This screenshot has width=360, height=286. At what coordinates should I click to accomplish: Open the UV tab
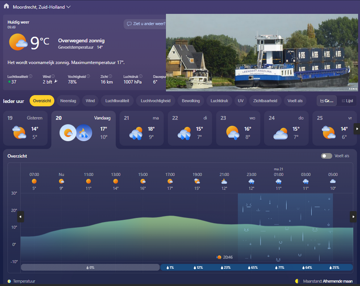240,101
